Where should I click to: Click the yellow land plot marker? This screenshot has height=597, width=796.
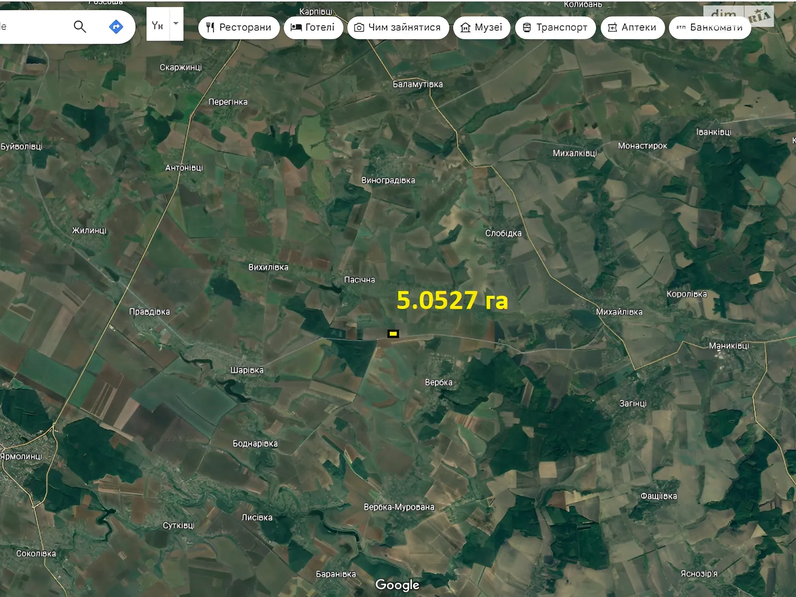click(393, 334)
